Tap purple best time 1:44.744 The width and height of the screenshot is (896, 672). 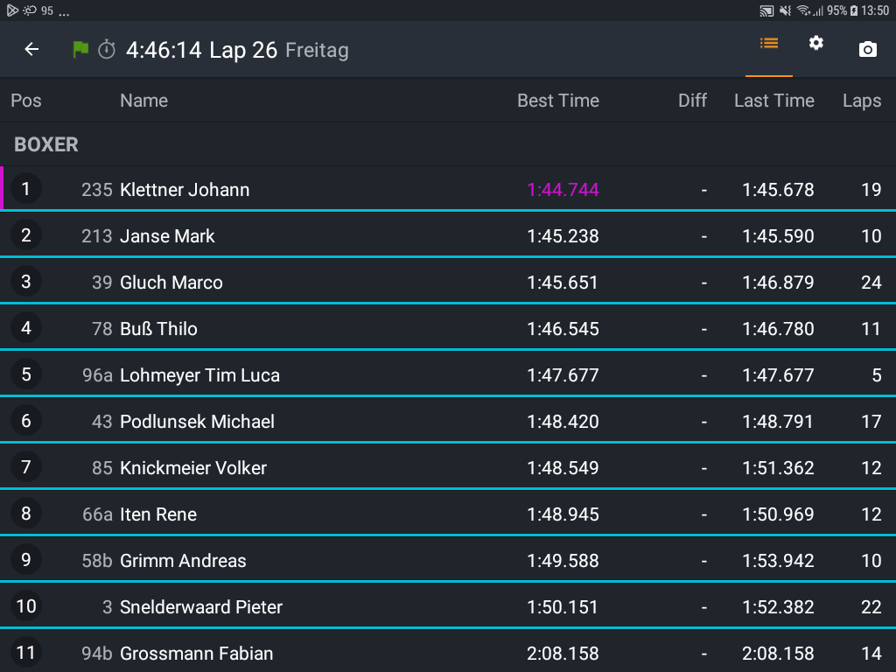[563, 190]
